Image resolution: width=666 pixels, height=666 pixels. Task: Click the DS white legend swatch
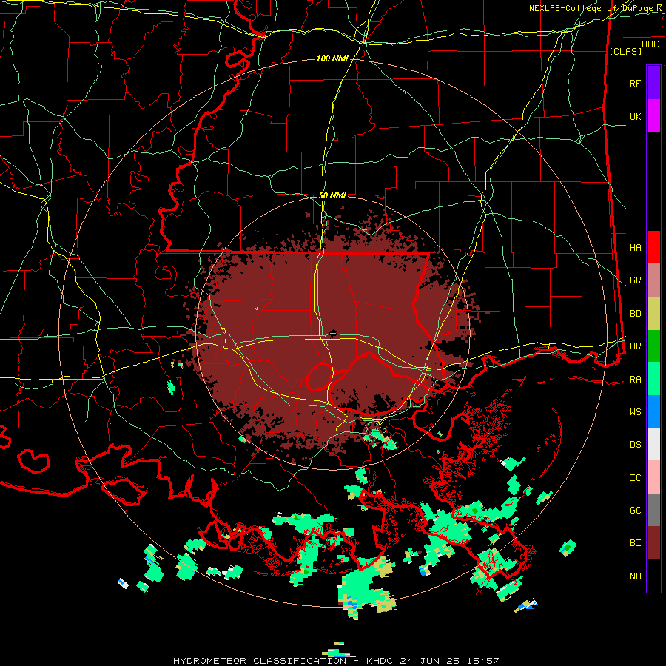tap(653, 444)
